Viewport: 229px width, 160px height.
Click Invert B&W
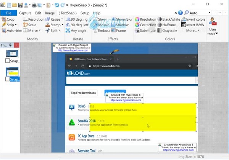pyautogui.click(x=193, y=25)
